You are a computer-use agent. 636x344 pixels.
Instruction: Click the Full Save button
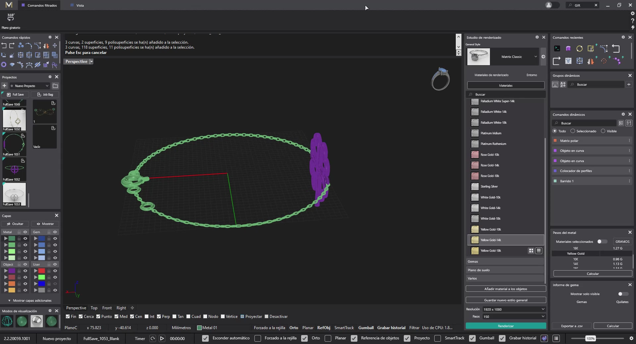[15, 95]
